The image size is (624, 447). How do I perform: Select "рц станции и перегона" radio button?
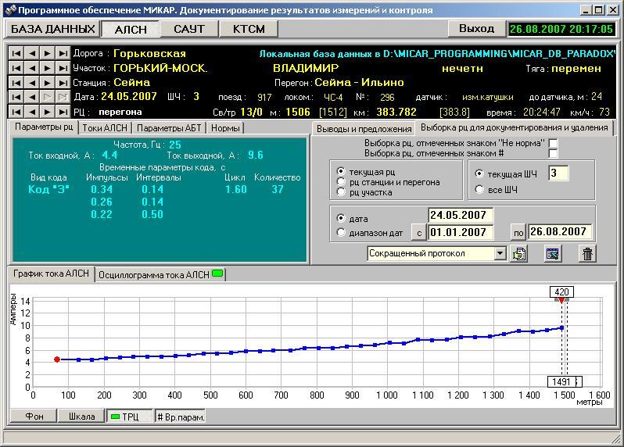click(340, 182)
